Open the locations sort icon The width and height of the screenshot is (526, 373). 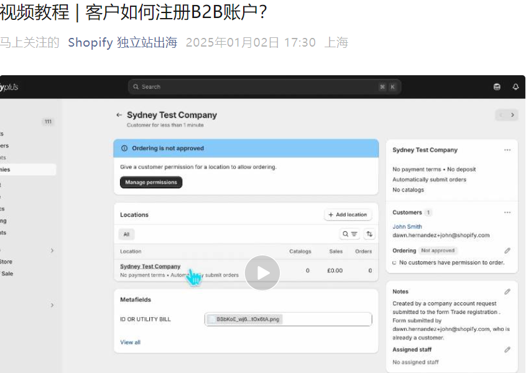[x=369, y=234]
